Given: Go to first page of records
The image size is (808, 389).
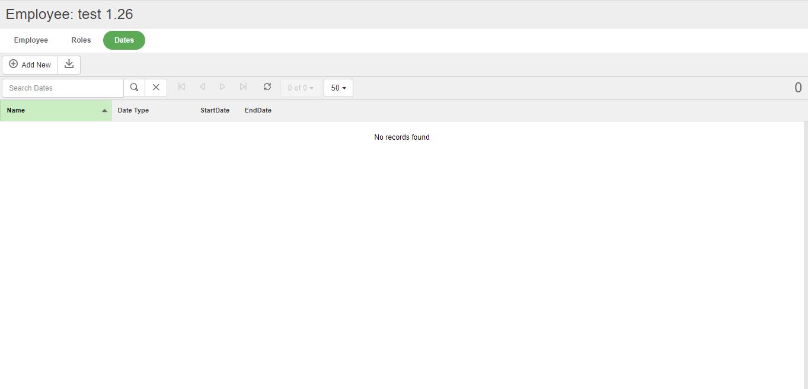Looking at the screenshot, I should click(x=181, y=87).
